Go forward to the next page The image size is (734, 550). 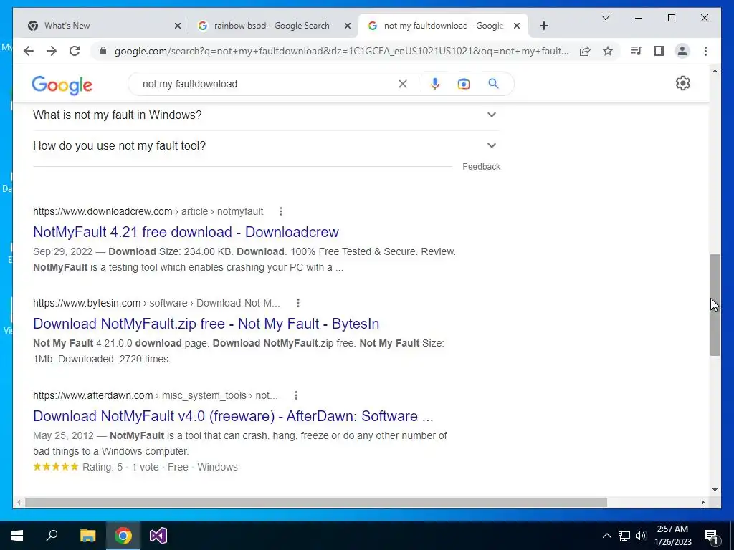click(52, 51)
